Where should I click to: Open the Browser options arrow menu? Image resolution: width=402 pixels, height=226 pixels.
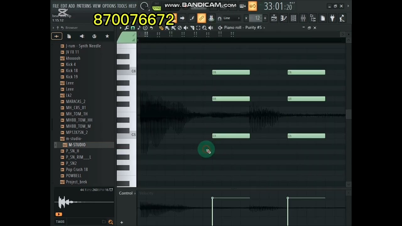pos(53,28)
